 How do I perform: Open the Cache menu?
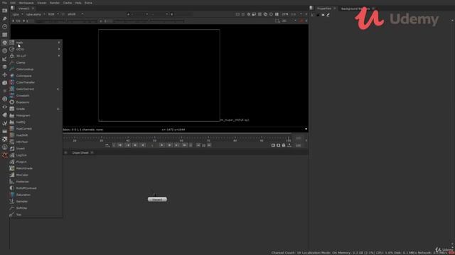pyautogui.click(x=68, y=3)
